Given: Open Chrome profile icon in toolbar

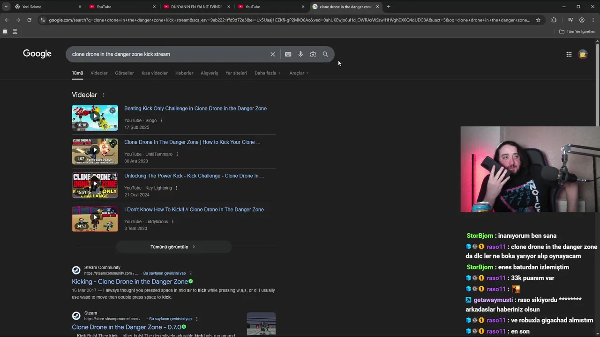Looking at the screenshot, I should 582,20.
